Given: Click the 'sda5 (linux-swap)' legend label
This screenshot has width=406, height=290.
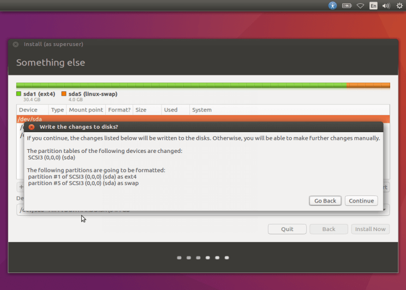Looking at the screenshot, I should pyautogui.click(x=93, y=94).
